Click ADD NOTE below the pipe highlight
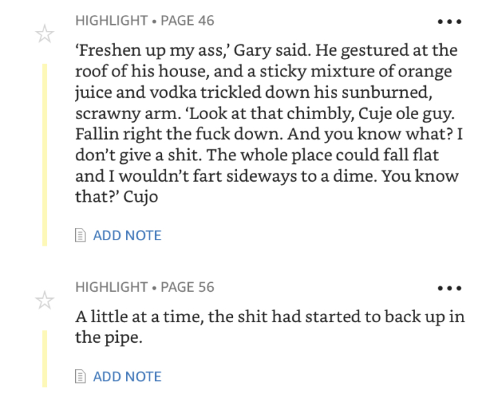This screenshot has width=486, height=413. [127, 377]
